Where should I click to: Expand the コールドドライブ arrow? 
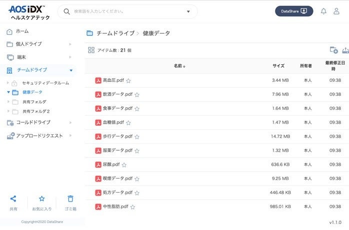click(x=70, y=123)
